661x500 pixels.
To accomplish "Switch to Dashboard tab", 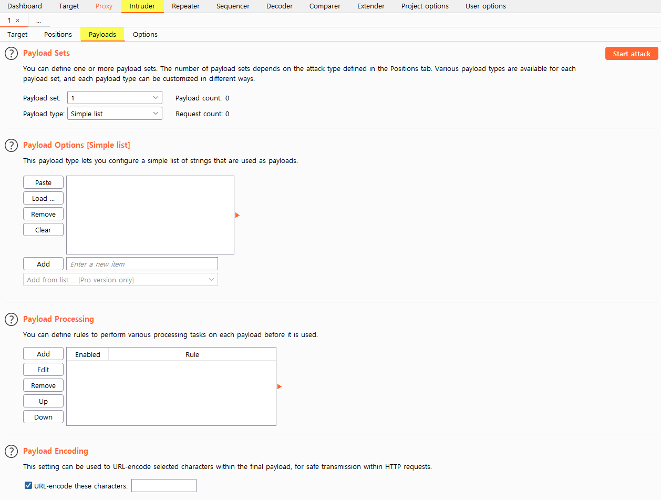I will click(25, 6).
